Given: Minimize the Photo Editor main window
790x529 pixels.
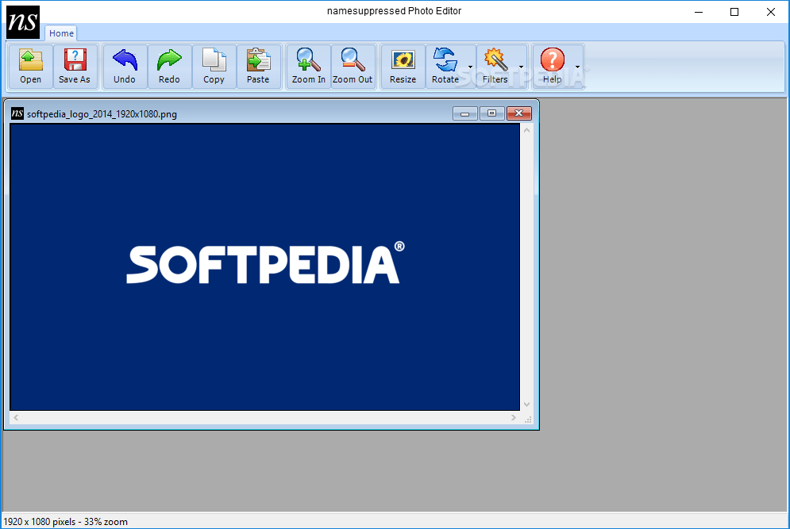Looking at the screenshot, I should [x=699, y=12].
